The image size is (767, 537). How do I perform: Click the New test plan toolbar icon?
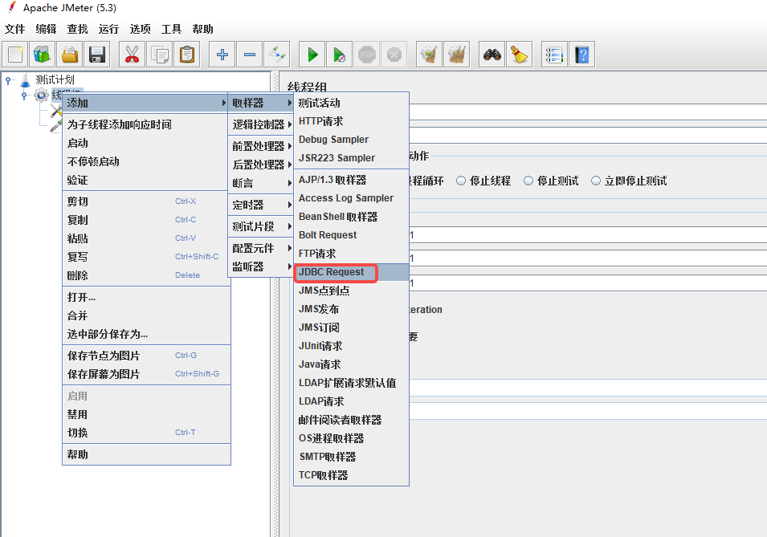[15, 55]
